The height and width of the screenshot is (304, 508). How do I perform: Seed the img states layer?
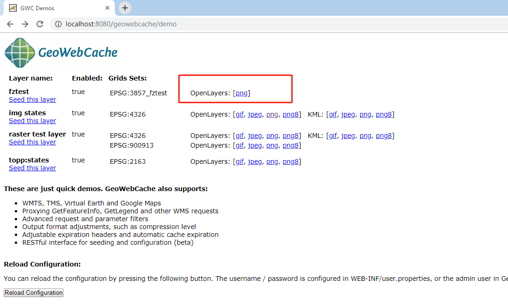coord(32,121)
